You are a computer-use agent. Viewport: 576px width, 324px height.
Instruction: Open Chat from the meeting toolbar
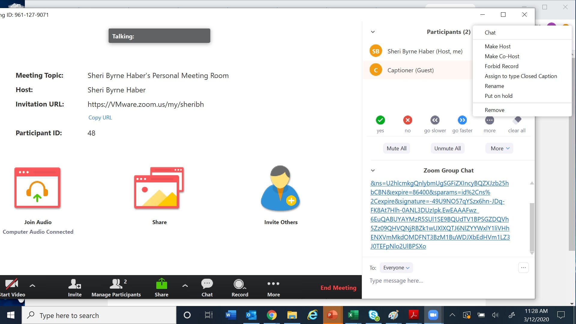pyautogui.click(x=207, y=288)
